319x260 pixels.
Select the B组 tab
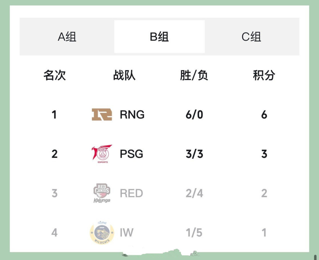point(159,37)
